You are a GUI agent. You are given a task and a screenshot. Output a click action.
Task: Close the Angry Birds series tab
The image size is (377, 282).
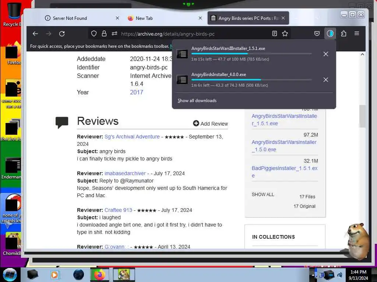click(283, 18)
